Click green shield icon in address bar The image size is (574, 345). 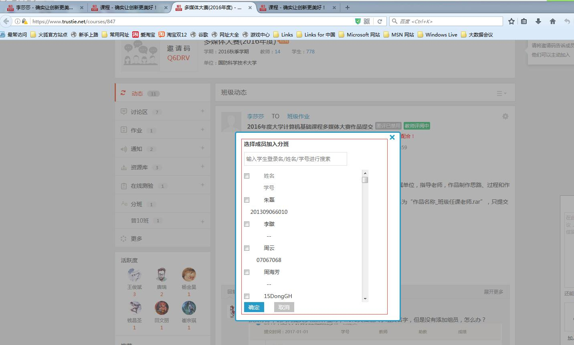click(x=358, y=21)
